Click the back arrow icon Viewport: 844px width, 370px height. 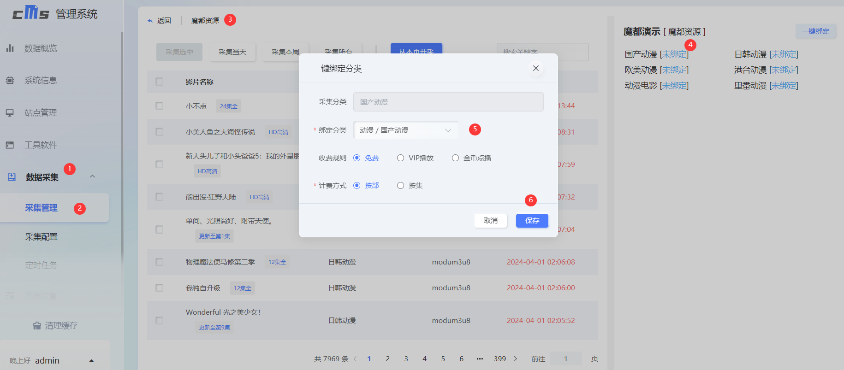150,21
